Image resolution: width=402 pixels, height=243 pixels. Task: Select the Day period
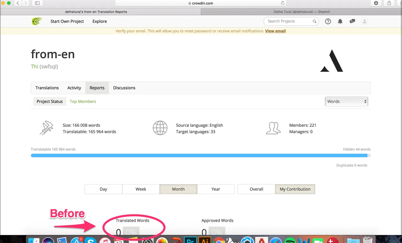click(103, 189)
